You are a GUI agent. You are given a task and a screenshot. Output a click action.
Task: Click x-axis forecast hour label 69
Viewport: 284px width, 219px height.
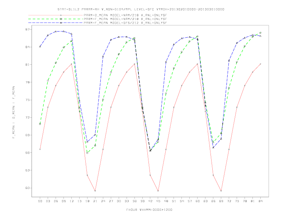[x=221, y=201]
